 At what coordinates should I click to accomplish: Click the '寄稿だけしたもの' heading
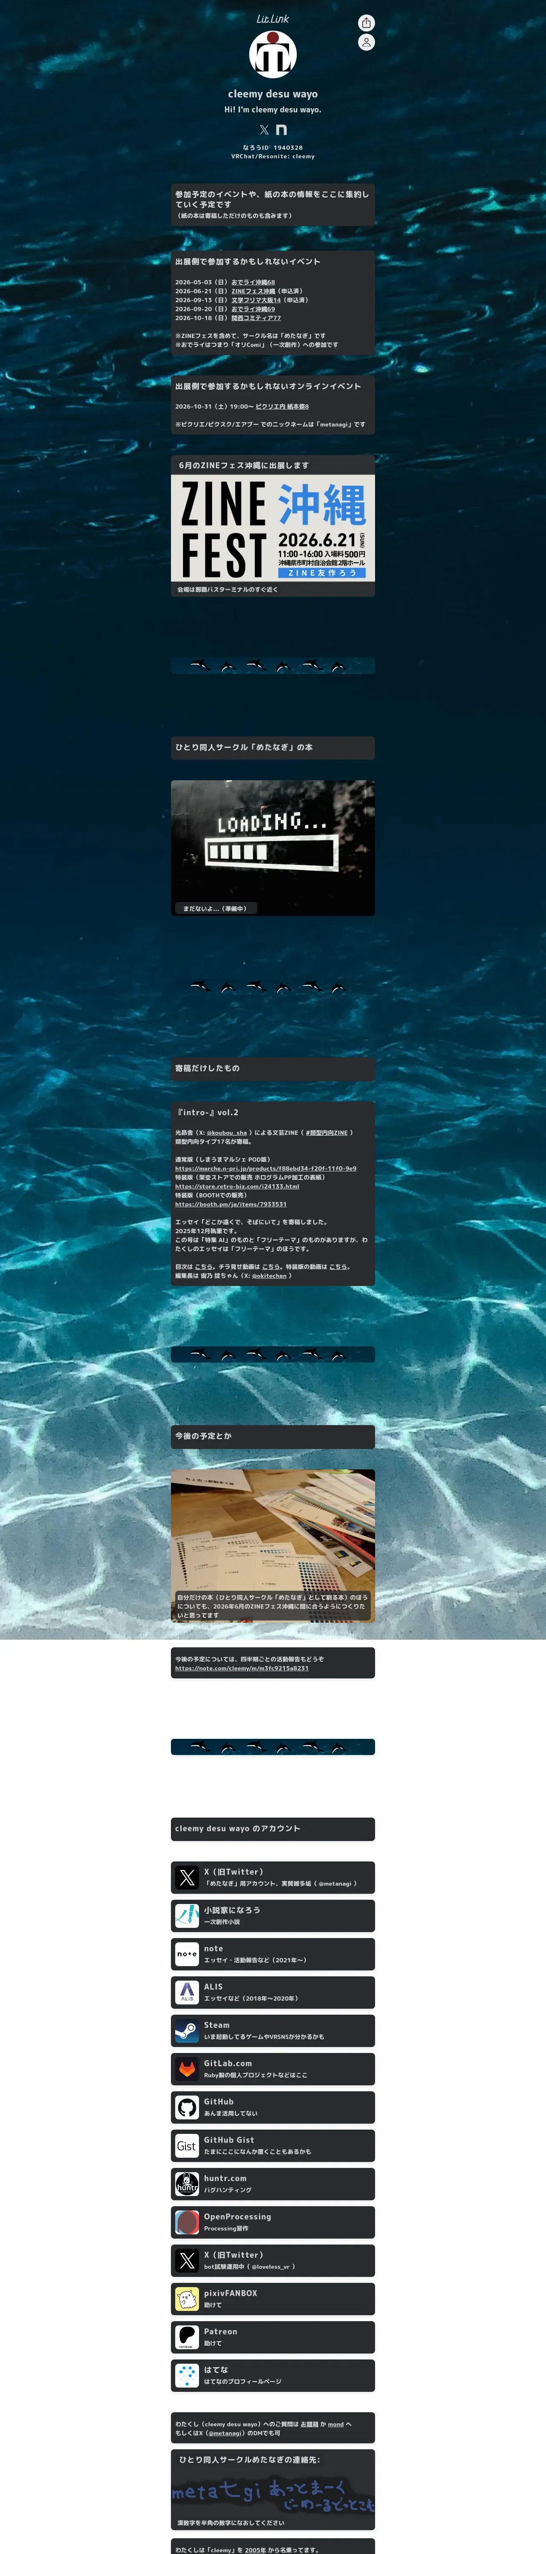click(207, 1068)
